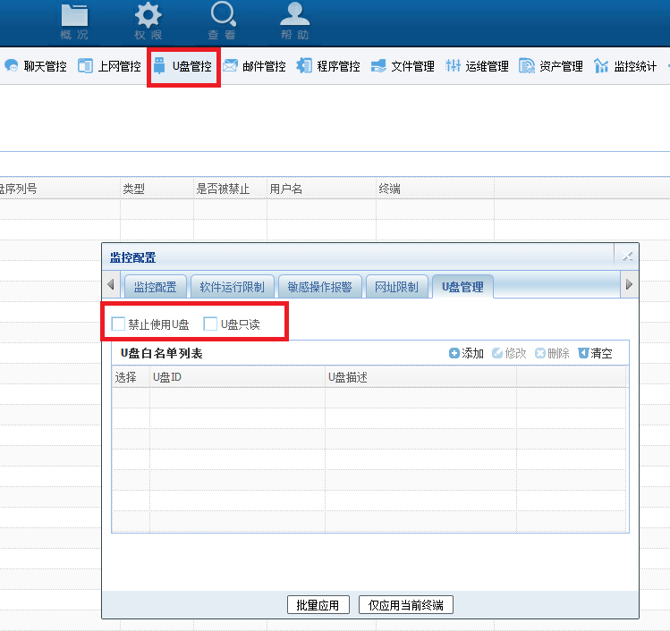Viewport: 670px width, 631px height.
Task: Switch to the 软件运行限制 tab
Action: point(233,287)
